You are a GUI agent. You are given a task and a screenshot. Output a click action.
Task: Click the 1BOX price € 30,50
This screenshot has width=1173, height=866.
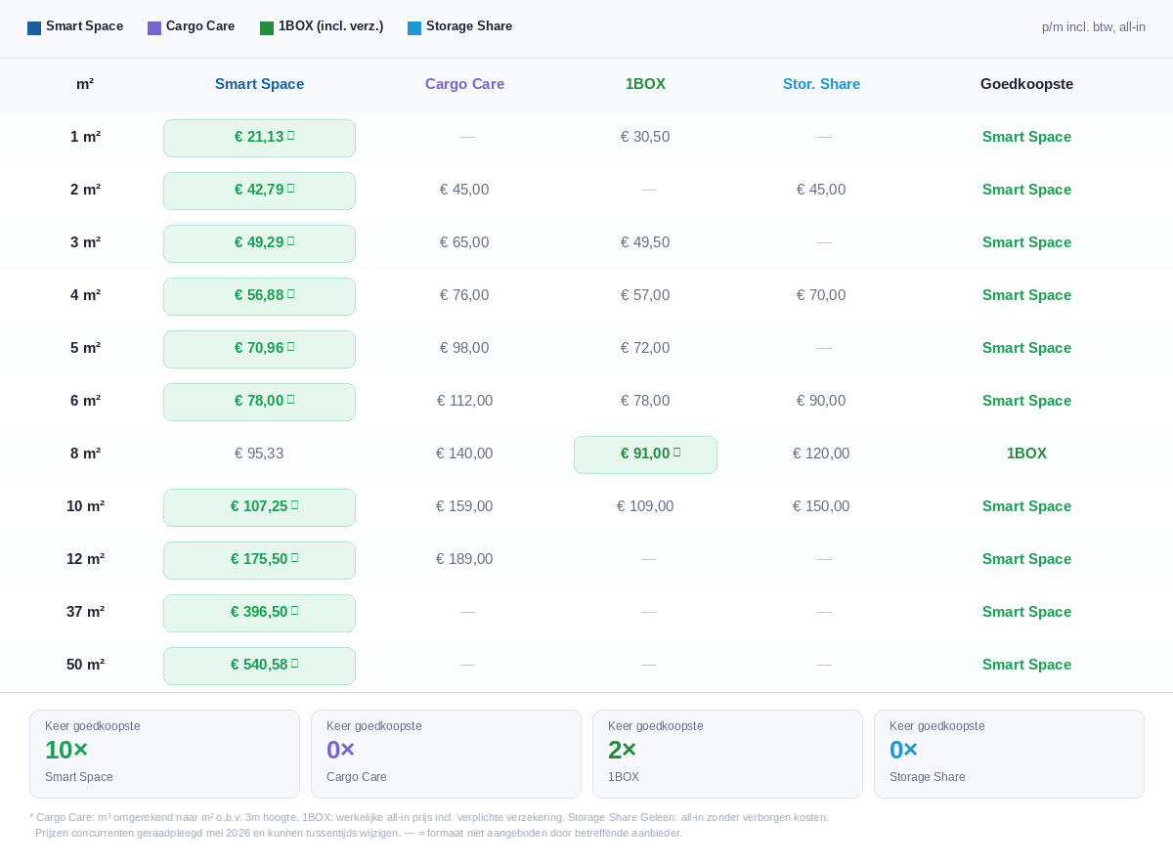point(645,137)
